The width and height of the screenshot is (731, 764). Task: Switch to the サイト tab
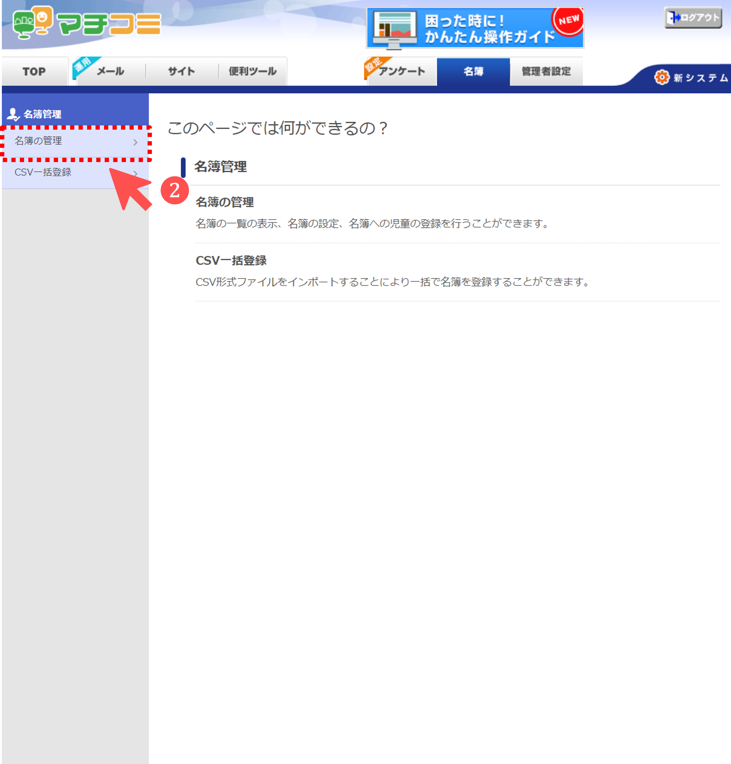[x=182, y=71]
